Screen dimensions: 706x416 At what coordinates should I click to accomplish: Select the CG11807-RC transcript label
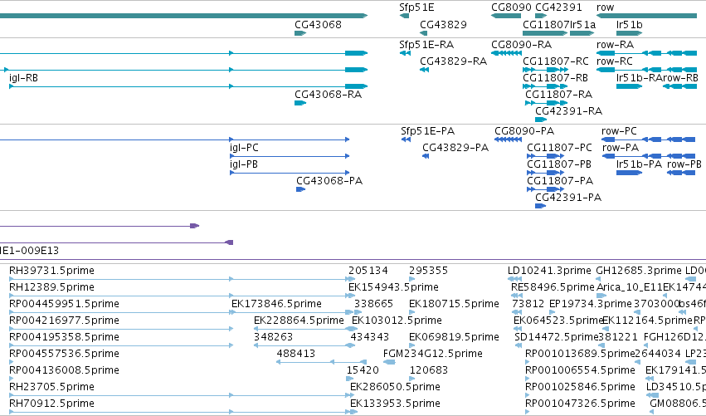click(556, 61)
